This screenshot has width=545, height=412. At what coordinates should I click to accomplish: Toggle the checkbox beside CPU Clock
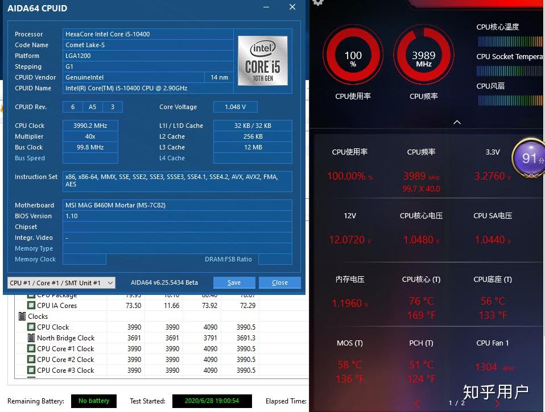point(30,327)
